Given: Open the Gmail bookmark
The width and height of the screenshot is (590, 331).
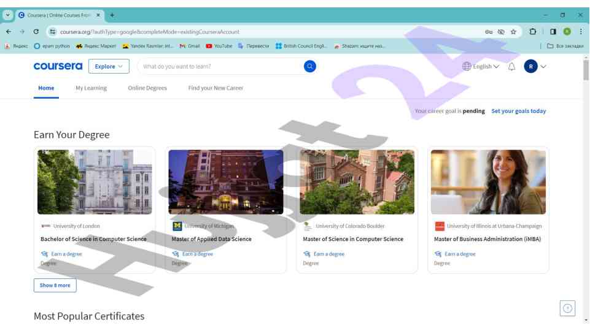Looking at the screenshot, I should click(189, 46).
